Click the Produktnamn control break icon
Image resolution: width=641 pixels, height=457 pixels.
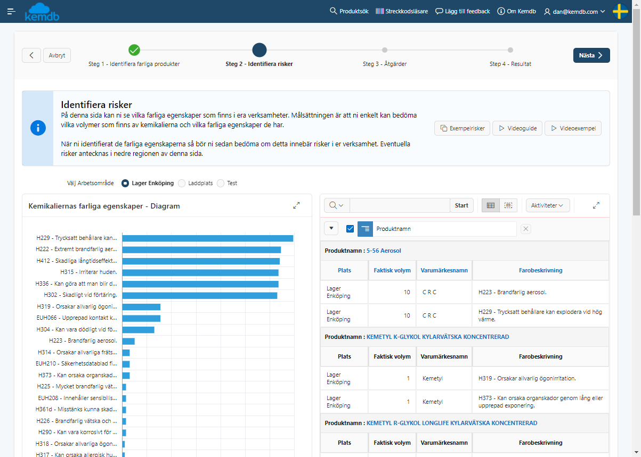pyautogui.click(x=365, y=229)
